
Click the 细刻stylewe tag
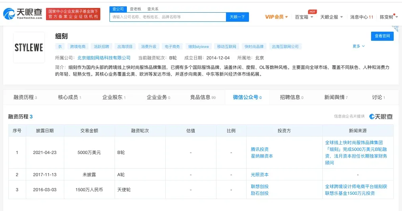(x=199, y=47)
